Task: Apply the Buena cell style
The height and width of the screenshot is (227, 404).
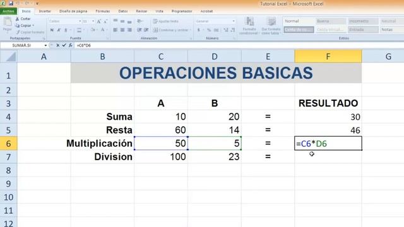Action: pos(331,21)
